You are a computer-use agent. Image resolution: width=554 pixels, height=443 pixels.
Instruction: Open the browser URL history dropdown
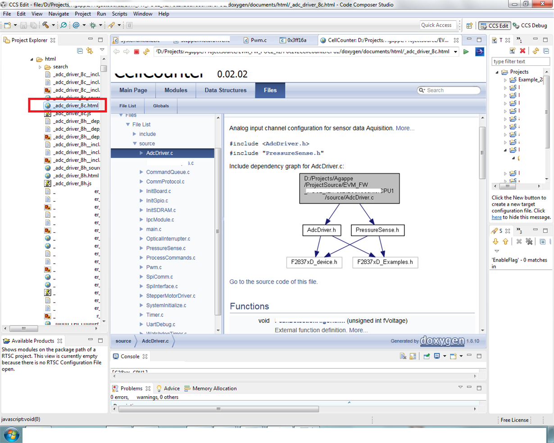tap(456, 52)
